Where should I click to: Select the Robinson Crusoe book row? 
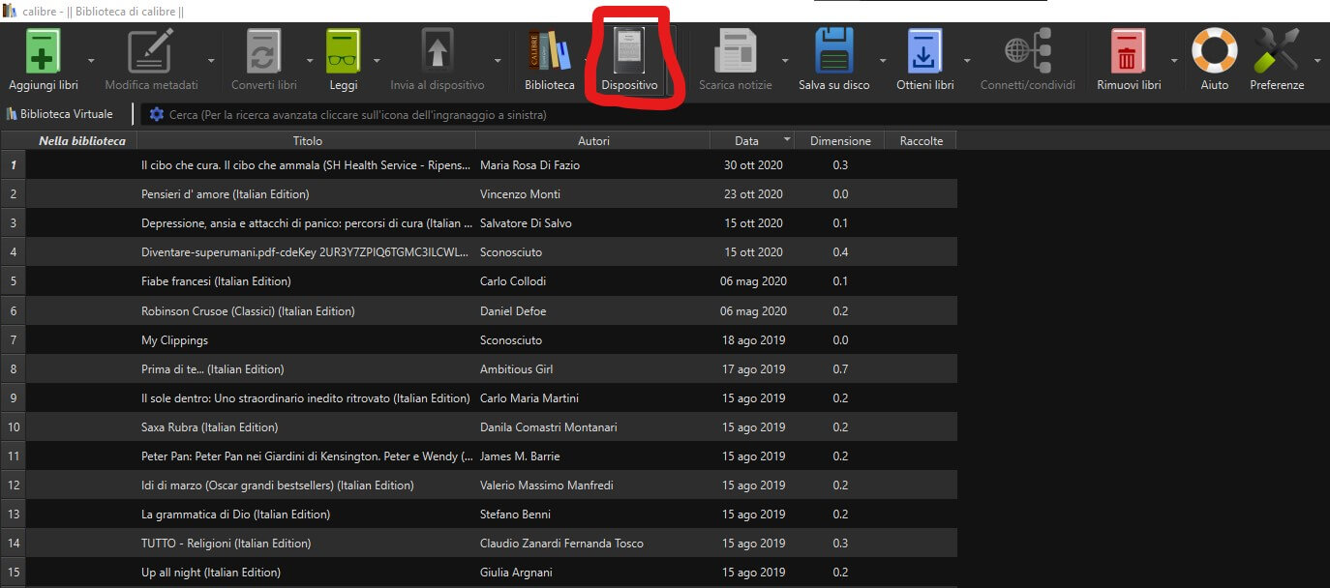tap(248, 311)
